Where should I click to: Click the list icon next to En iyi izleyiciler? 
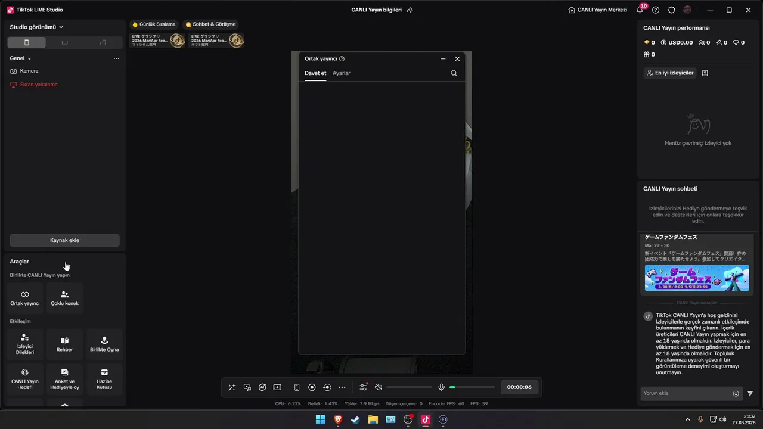(x=705, y=73)
